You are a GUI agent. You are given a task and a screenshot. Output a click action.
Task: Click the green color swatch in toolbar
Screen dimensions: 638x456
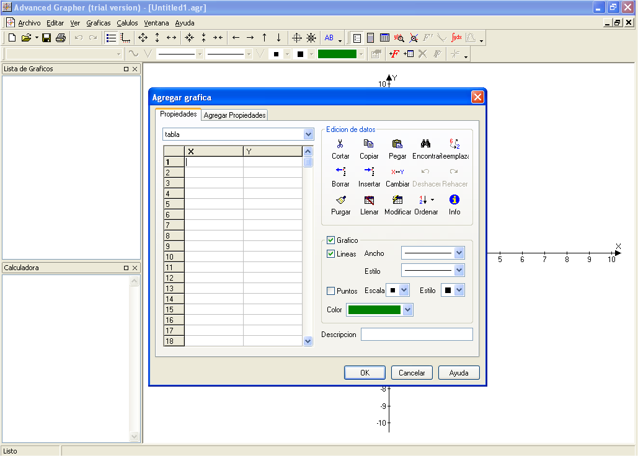point(337,54)
